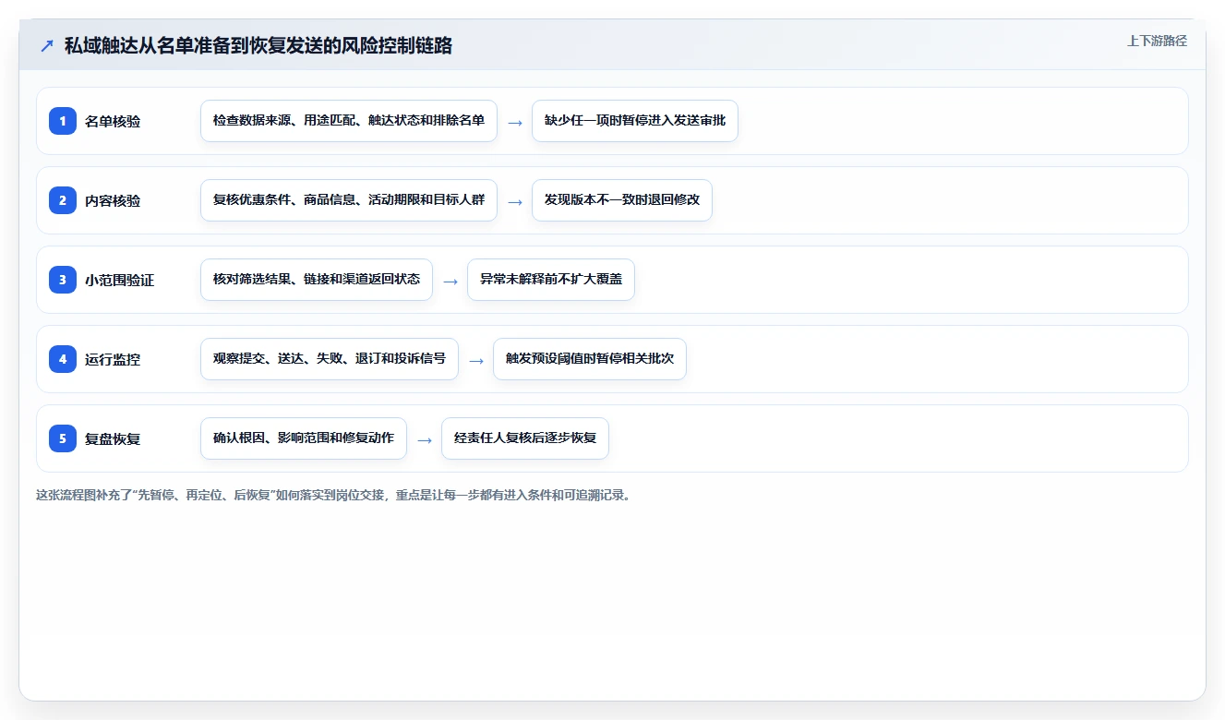
Task: Select the box 检查数据来源、用途匹配、触达状态和排除名单
Action: coord(349,121)
